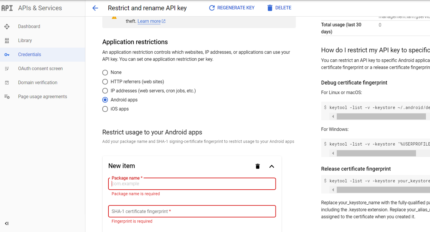Click the Delete trash icon in header

(270, 8)
